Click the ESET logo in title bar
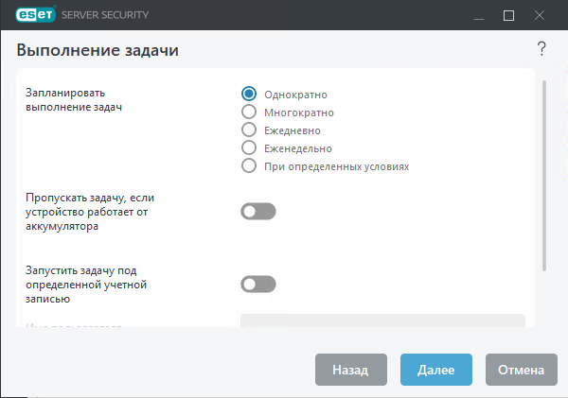The height and width of the screenshot is (398, 568). (36, 14)
